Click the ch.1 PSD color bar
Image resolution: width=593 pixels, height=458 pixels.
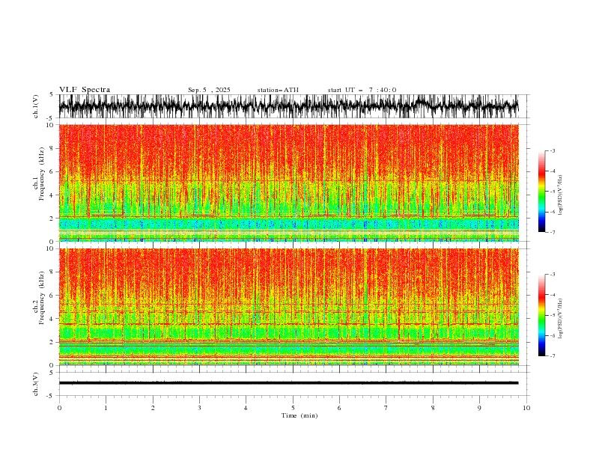[x=541, y=192]
